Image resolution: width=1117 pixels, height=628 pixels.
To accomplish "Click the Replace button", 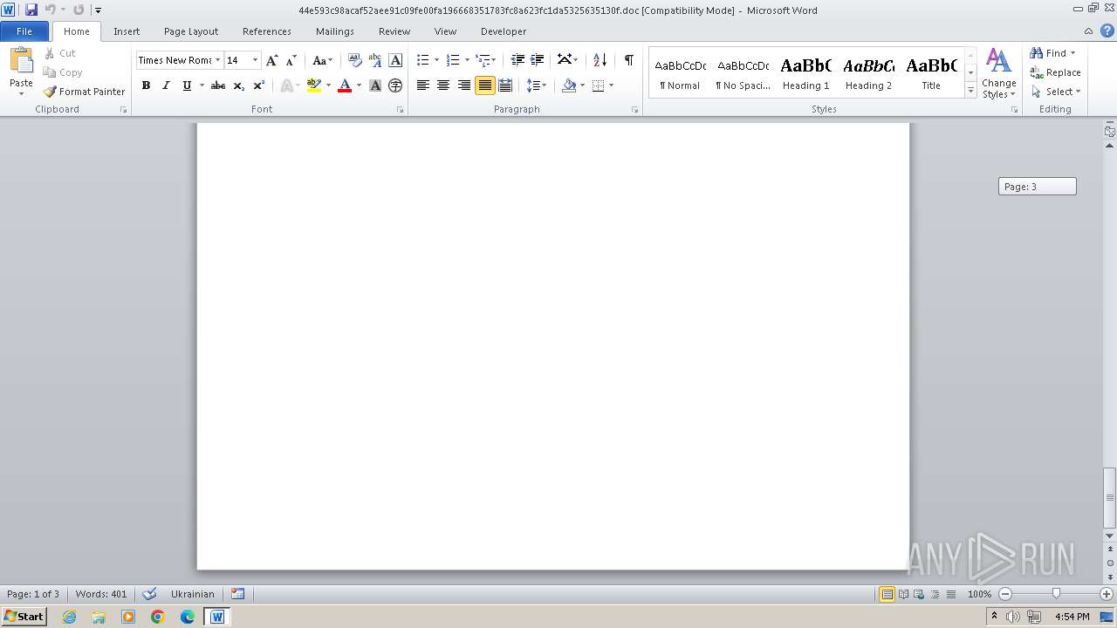I will point(1056,72).
